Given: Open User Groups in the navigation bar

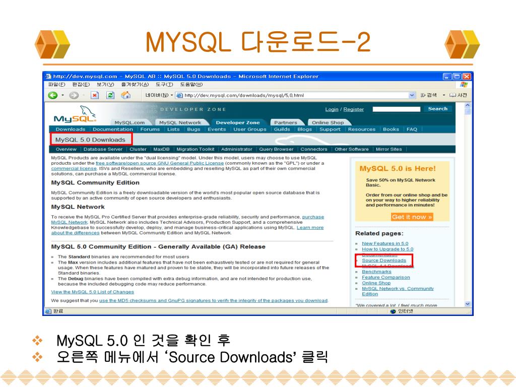Looking at the screenshot, I should (x=250, y=130).
